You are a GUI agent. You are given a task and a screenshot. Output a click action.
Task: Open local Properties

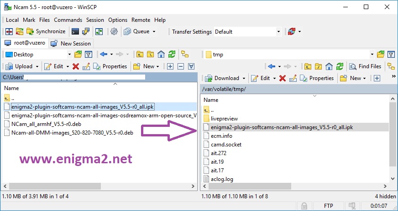110,66
